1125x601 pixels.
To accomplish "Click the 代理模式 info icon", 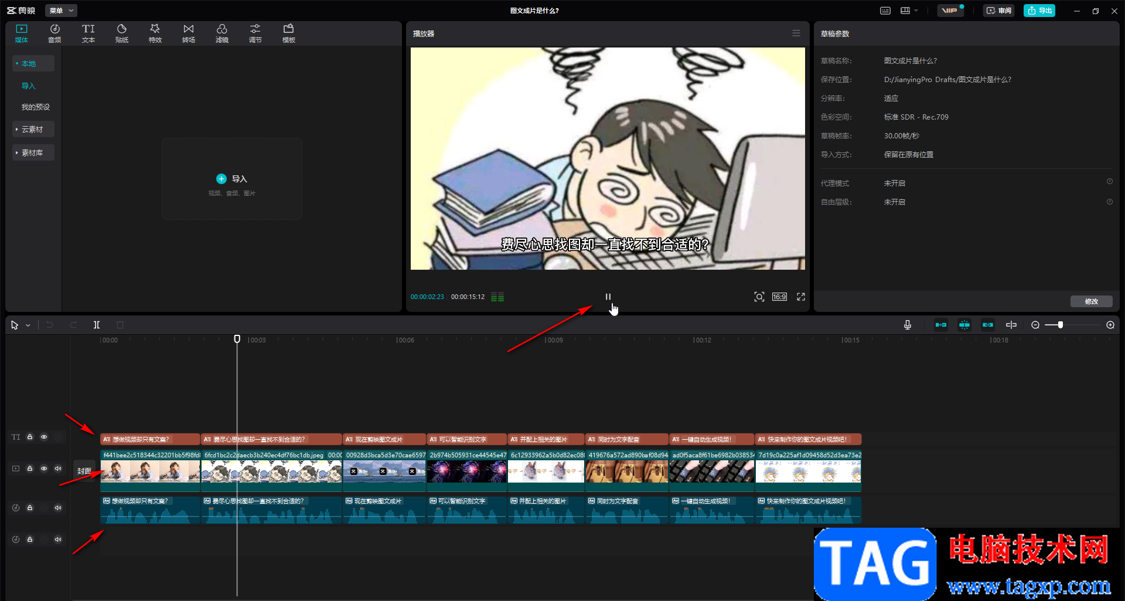I will (x=1110, y=182).
